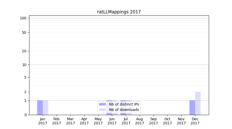
Task: Select the y-axis tick label 20
Action: tap(24, 51)
